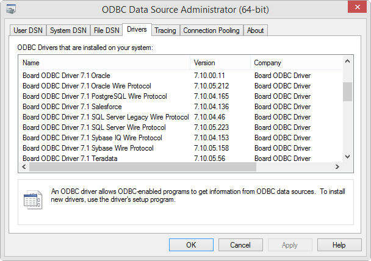Screen dimensions: 371x261
Task: Go to the File DSN tab
Action: point(106,30)
